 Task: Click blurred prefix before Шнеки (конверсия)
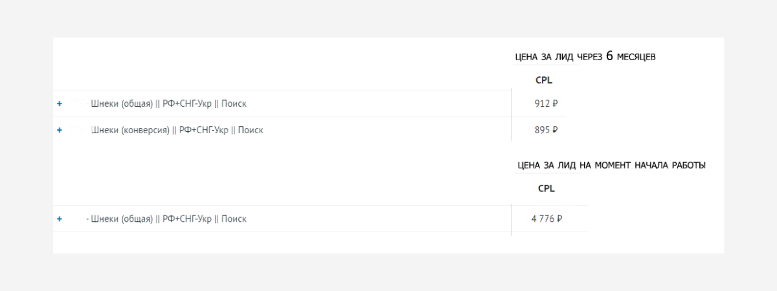(78, 130)
